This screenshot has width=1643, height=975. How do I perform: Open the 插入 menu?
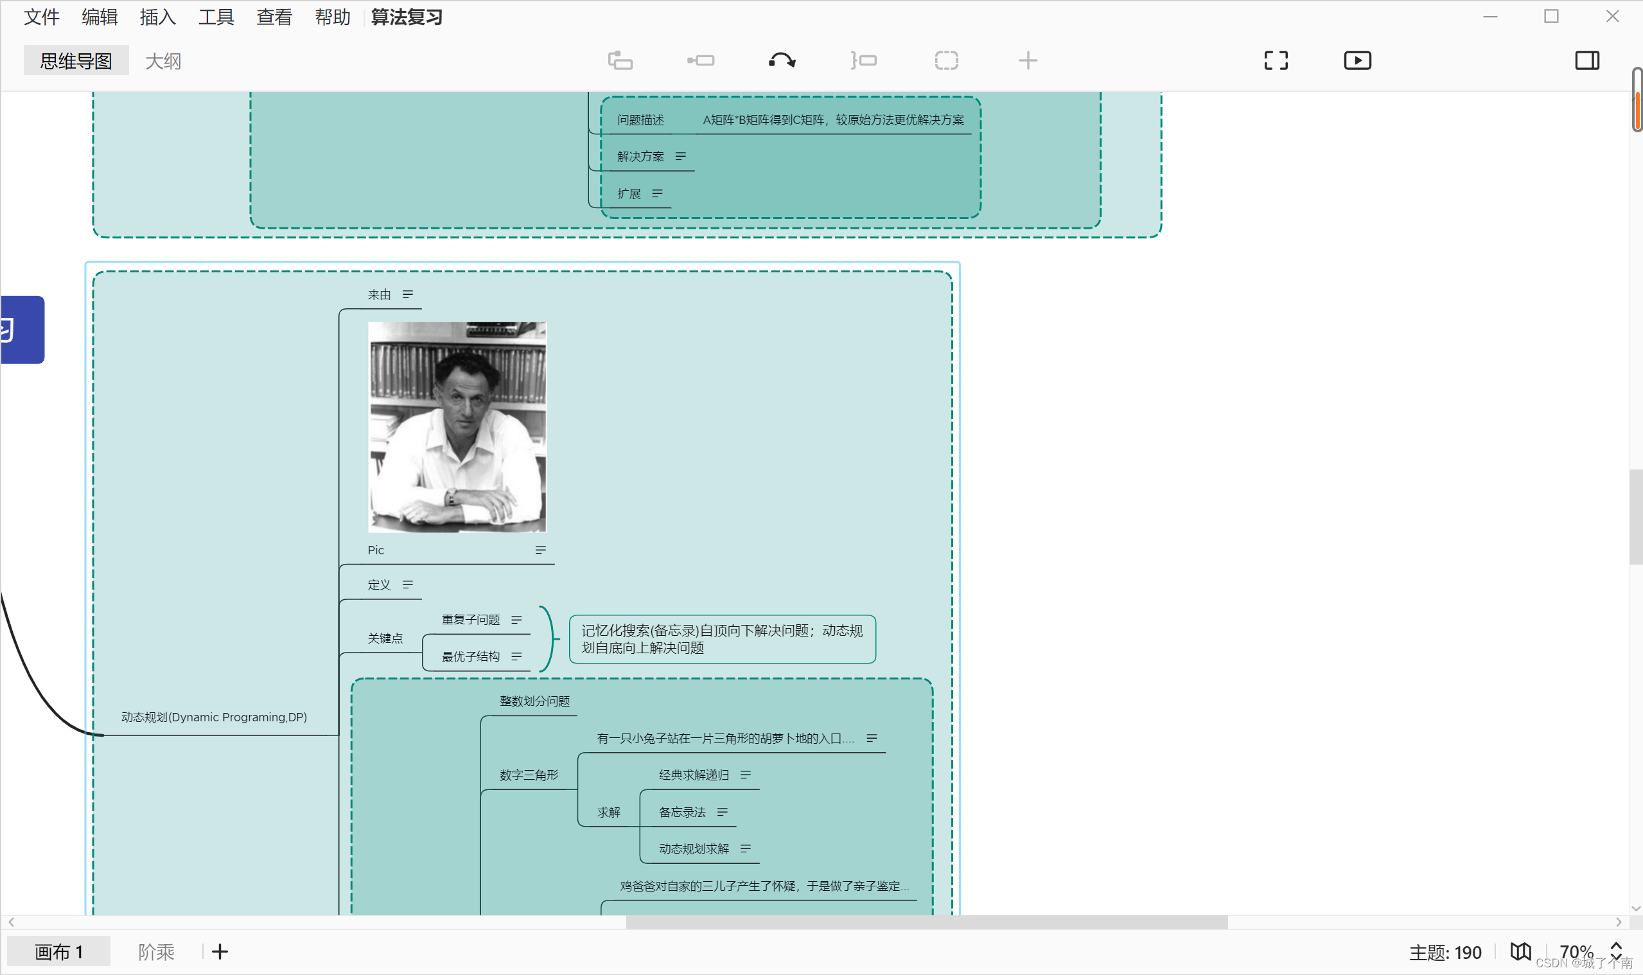(x=157, y=17)
